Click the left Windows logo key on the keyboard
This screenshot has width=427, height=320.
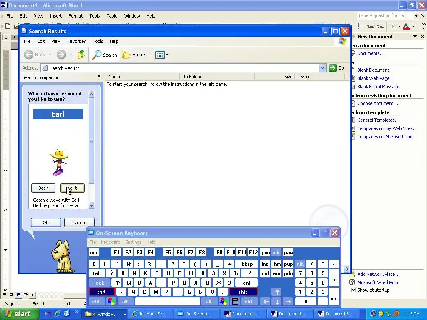point(111,302)
